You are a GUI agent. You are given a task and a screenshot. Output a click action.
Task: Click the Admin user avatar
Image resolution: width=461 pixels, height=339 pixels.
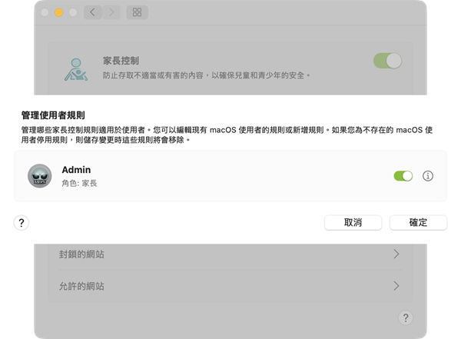40,176
